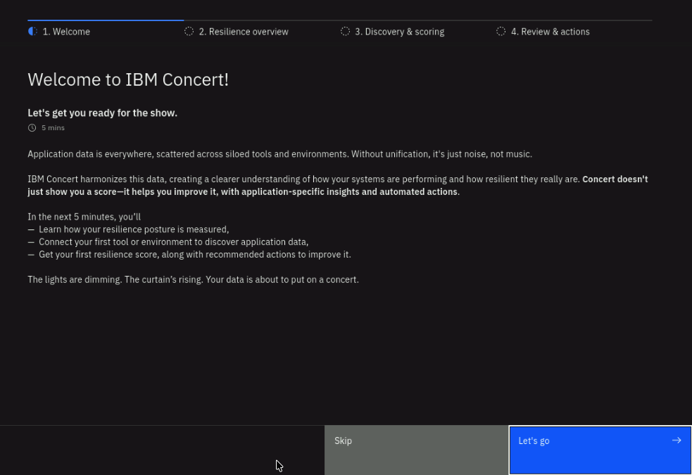Click the half-filled Welcome step indicator icon

coord(32,32)
